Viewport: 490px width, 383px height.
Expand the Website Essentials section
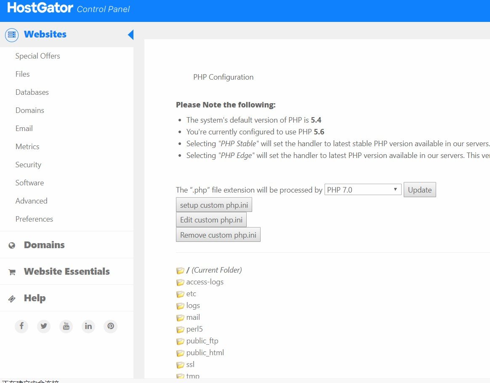67,271
